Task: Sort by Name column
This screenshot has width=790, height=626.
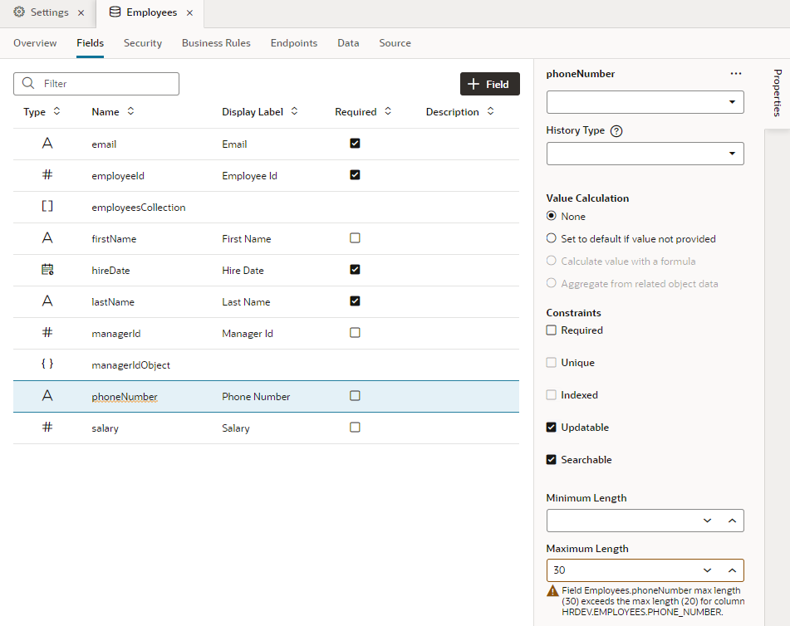Action: (x=130, y=111)
